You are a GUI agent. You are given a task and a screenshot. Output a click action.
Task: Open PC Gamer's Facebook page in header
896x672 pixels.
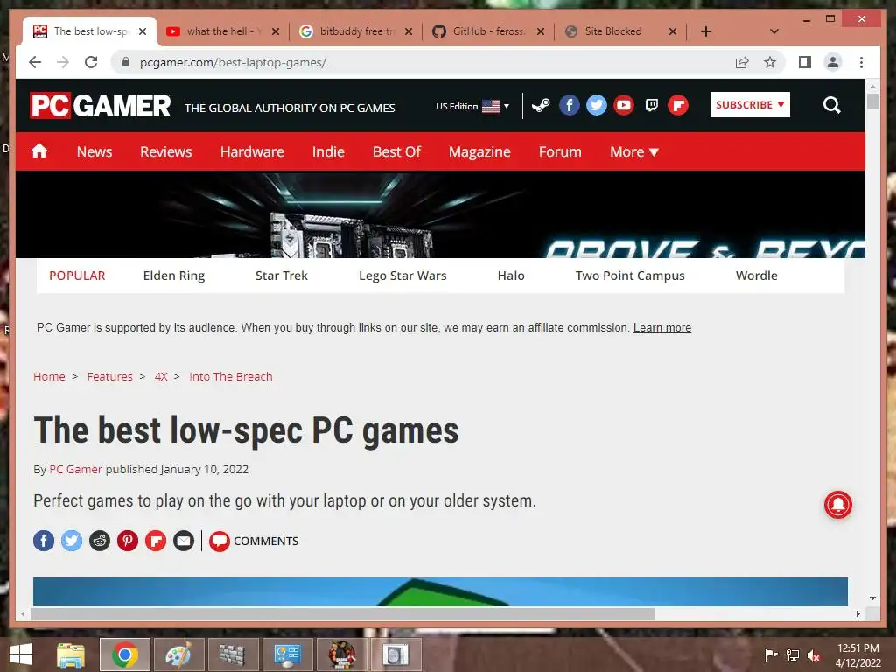click(569, 105)
